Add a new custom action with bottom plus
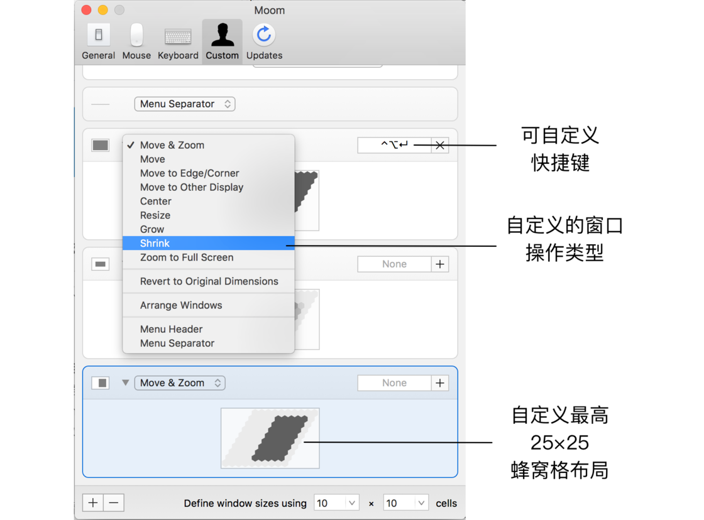The width and height of the screenshot is (704, 520). tap(93, 503)
